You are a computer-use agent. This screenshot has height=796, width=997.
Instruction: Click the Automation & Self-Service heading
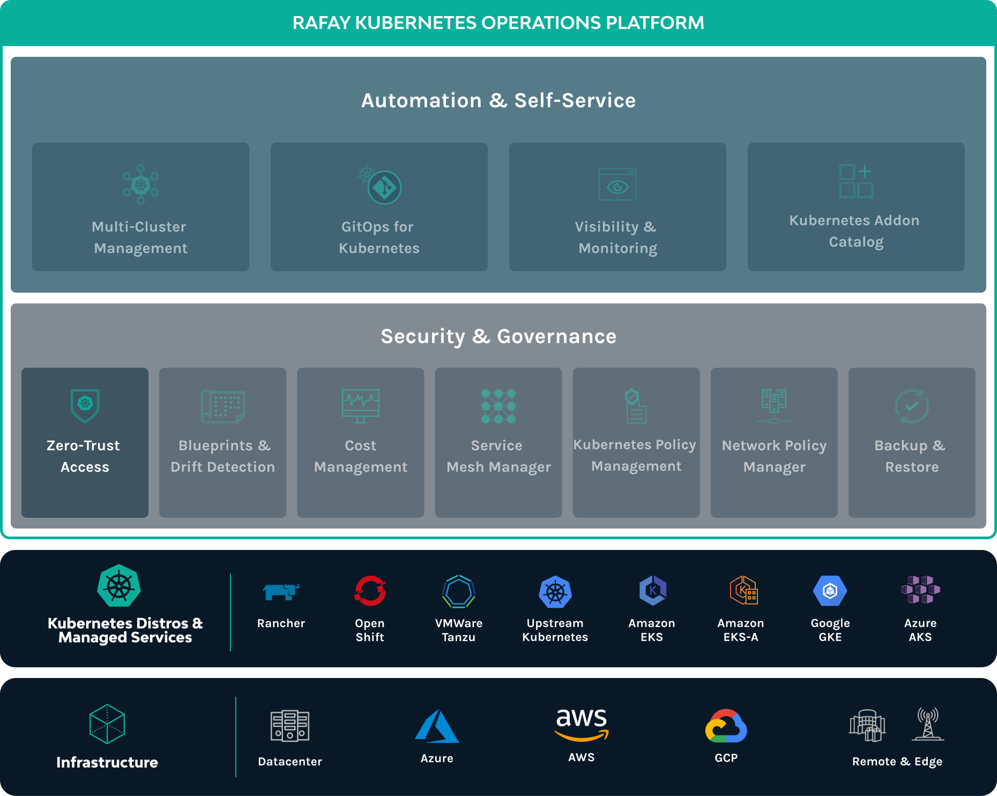[498, 100]
